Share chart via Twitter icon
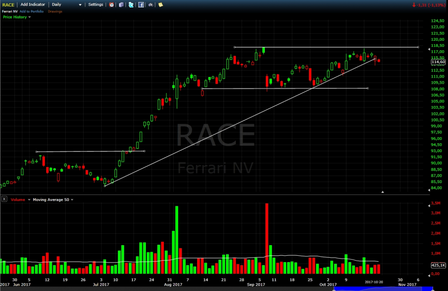The width and height of the screenshot is (448, 291). click(x=131, y=4)
